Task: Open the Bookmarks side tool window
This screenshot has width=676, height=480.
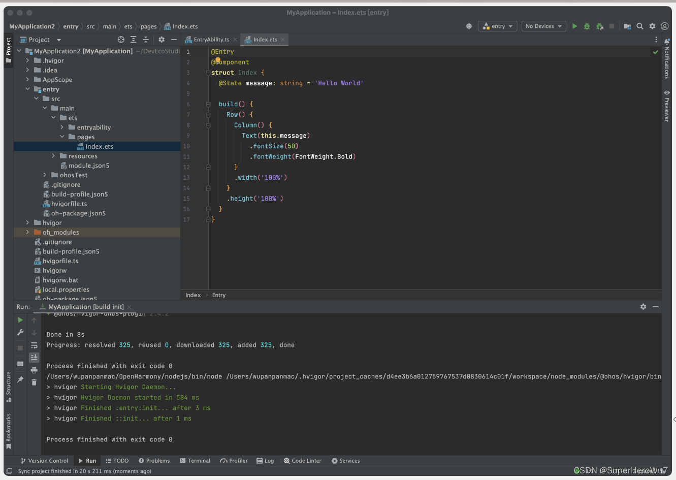Action: (9, 431)
